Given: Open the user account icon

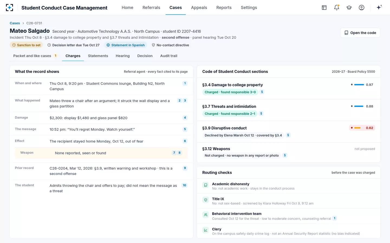Looking at the screenshot, I should pos(362,8).
